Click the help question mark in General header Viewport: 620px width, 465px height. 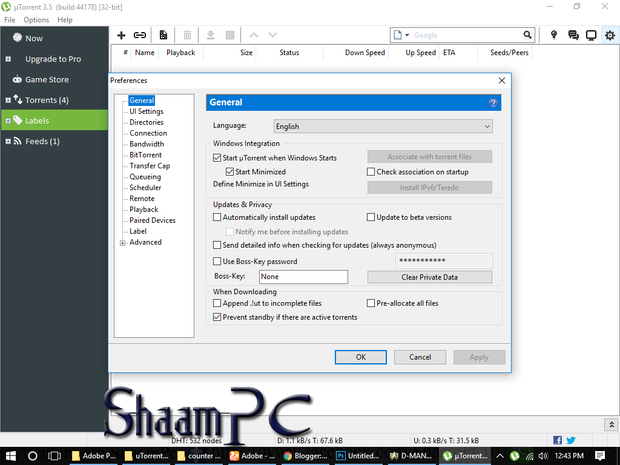click(x=493, y=103)
